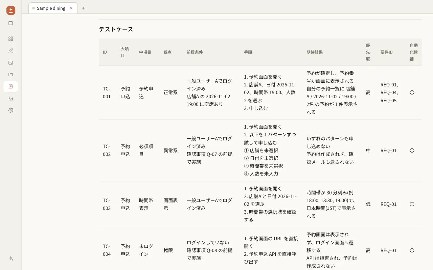Click the TC-004 expected result text
The width and height of the screenshot is (433, 270).
coord(332,250)
